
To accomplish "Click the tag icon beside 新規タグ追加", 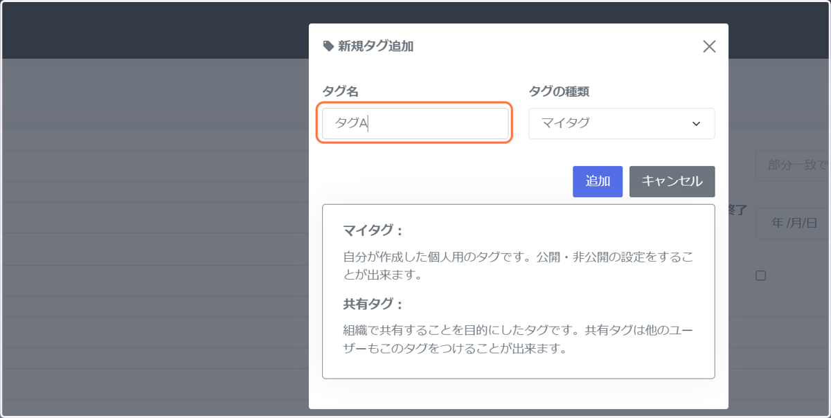I will (328, 46).
